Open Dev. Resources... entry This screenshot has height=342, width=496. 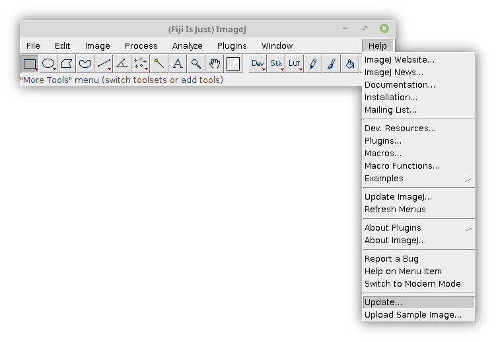[x=419, y=128]
